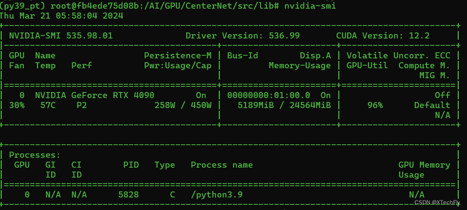Click the CUDA Version: 12.2 text

383,36
